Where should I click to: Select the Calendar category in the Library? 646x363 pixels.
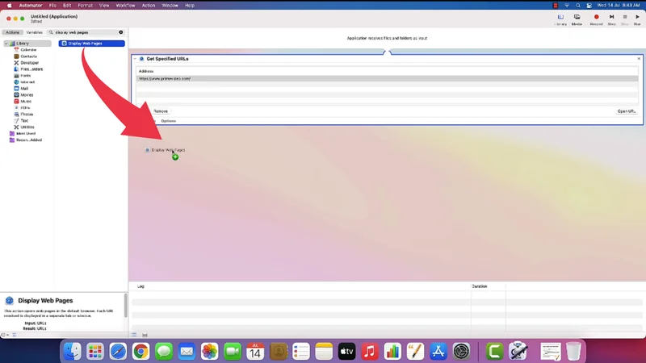pos(27,50)
